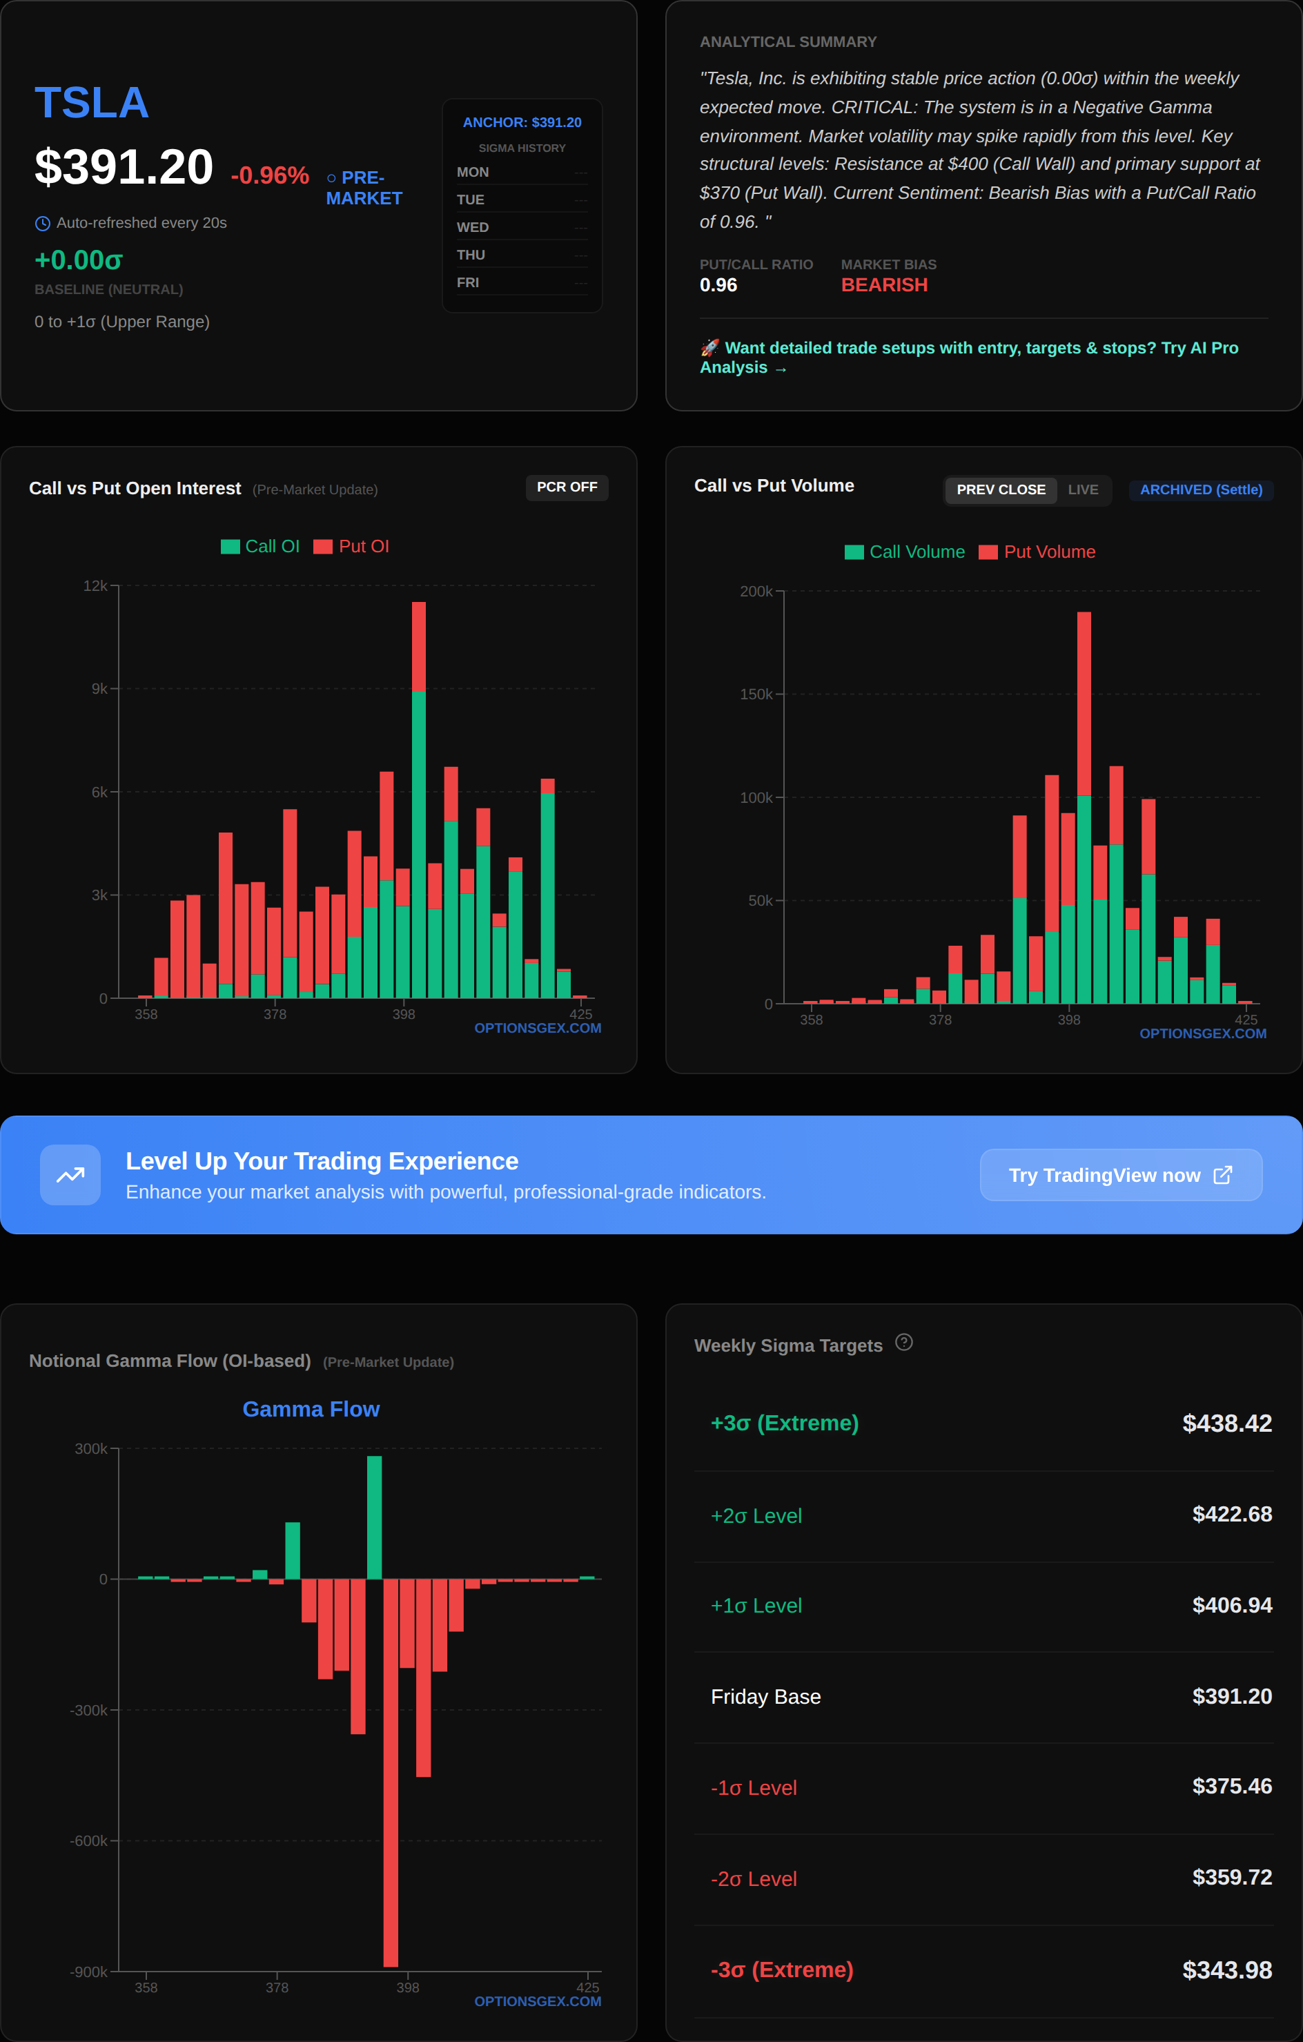1303x2042 pixels.
Task: Click the clock icon next to Auto-refreshed
Action: (42, 224)
